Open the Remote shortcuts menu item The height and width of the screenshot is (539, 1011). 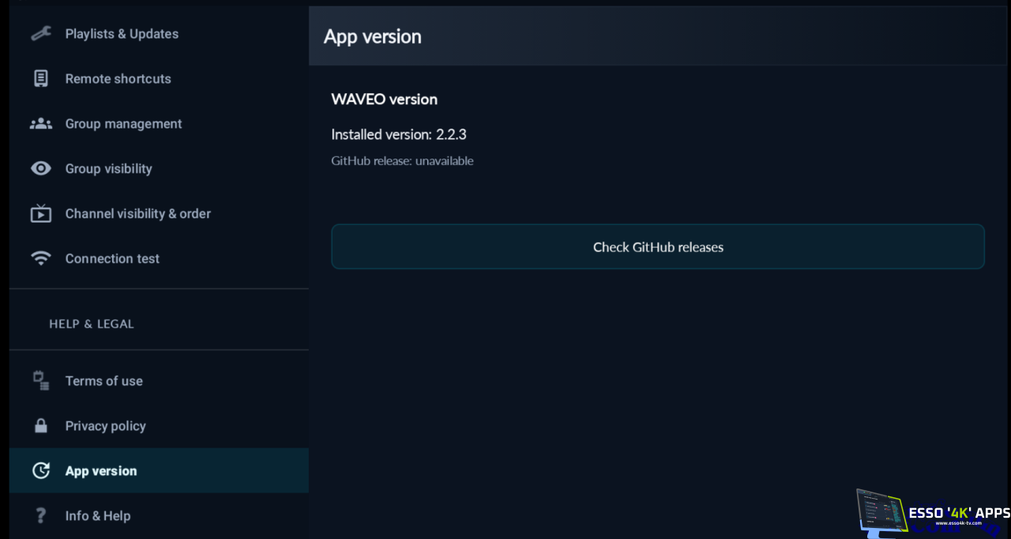pyautogui.click(x=159, y=79)
